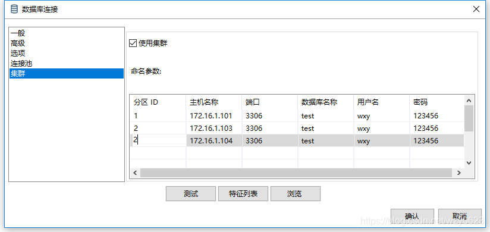This screenshot has height=232, width=490.
Task: Click the horizontal scrollbar thumb
Action: (x=296, y=173)
